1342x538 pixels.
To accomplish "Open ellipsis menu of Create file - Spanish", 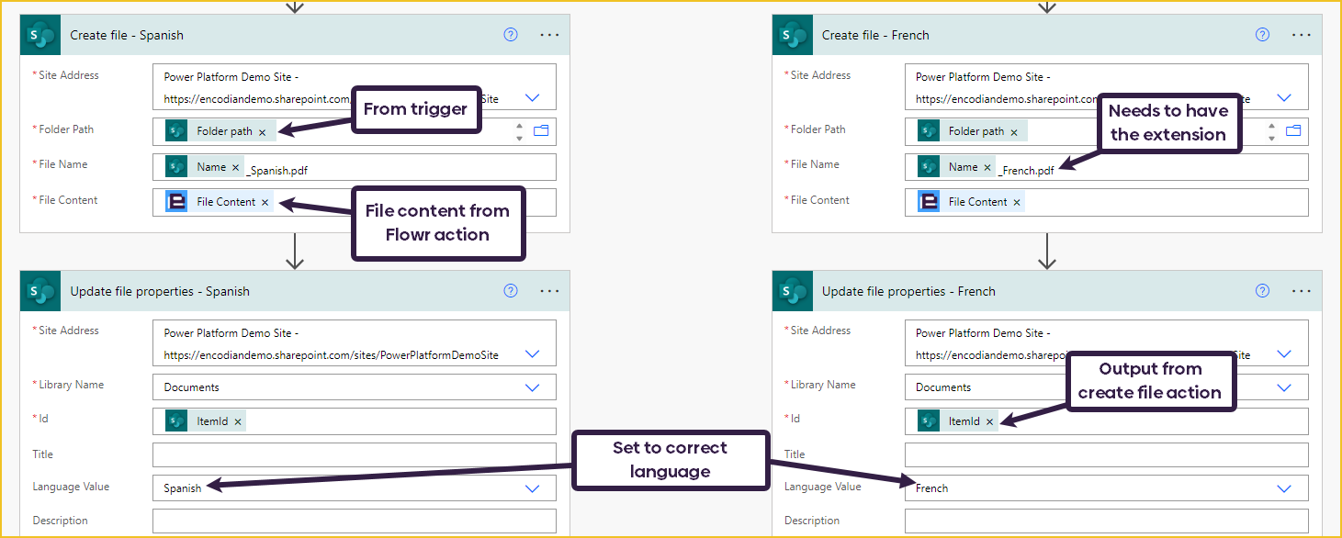I will [549, 35].
